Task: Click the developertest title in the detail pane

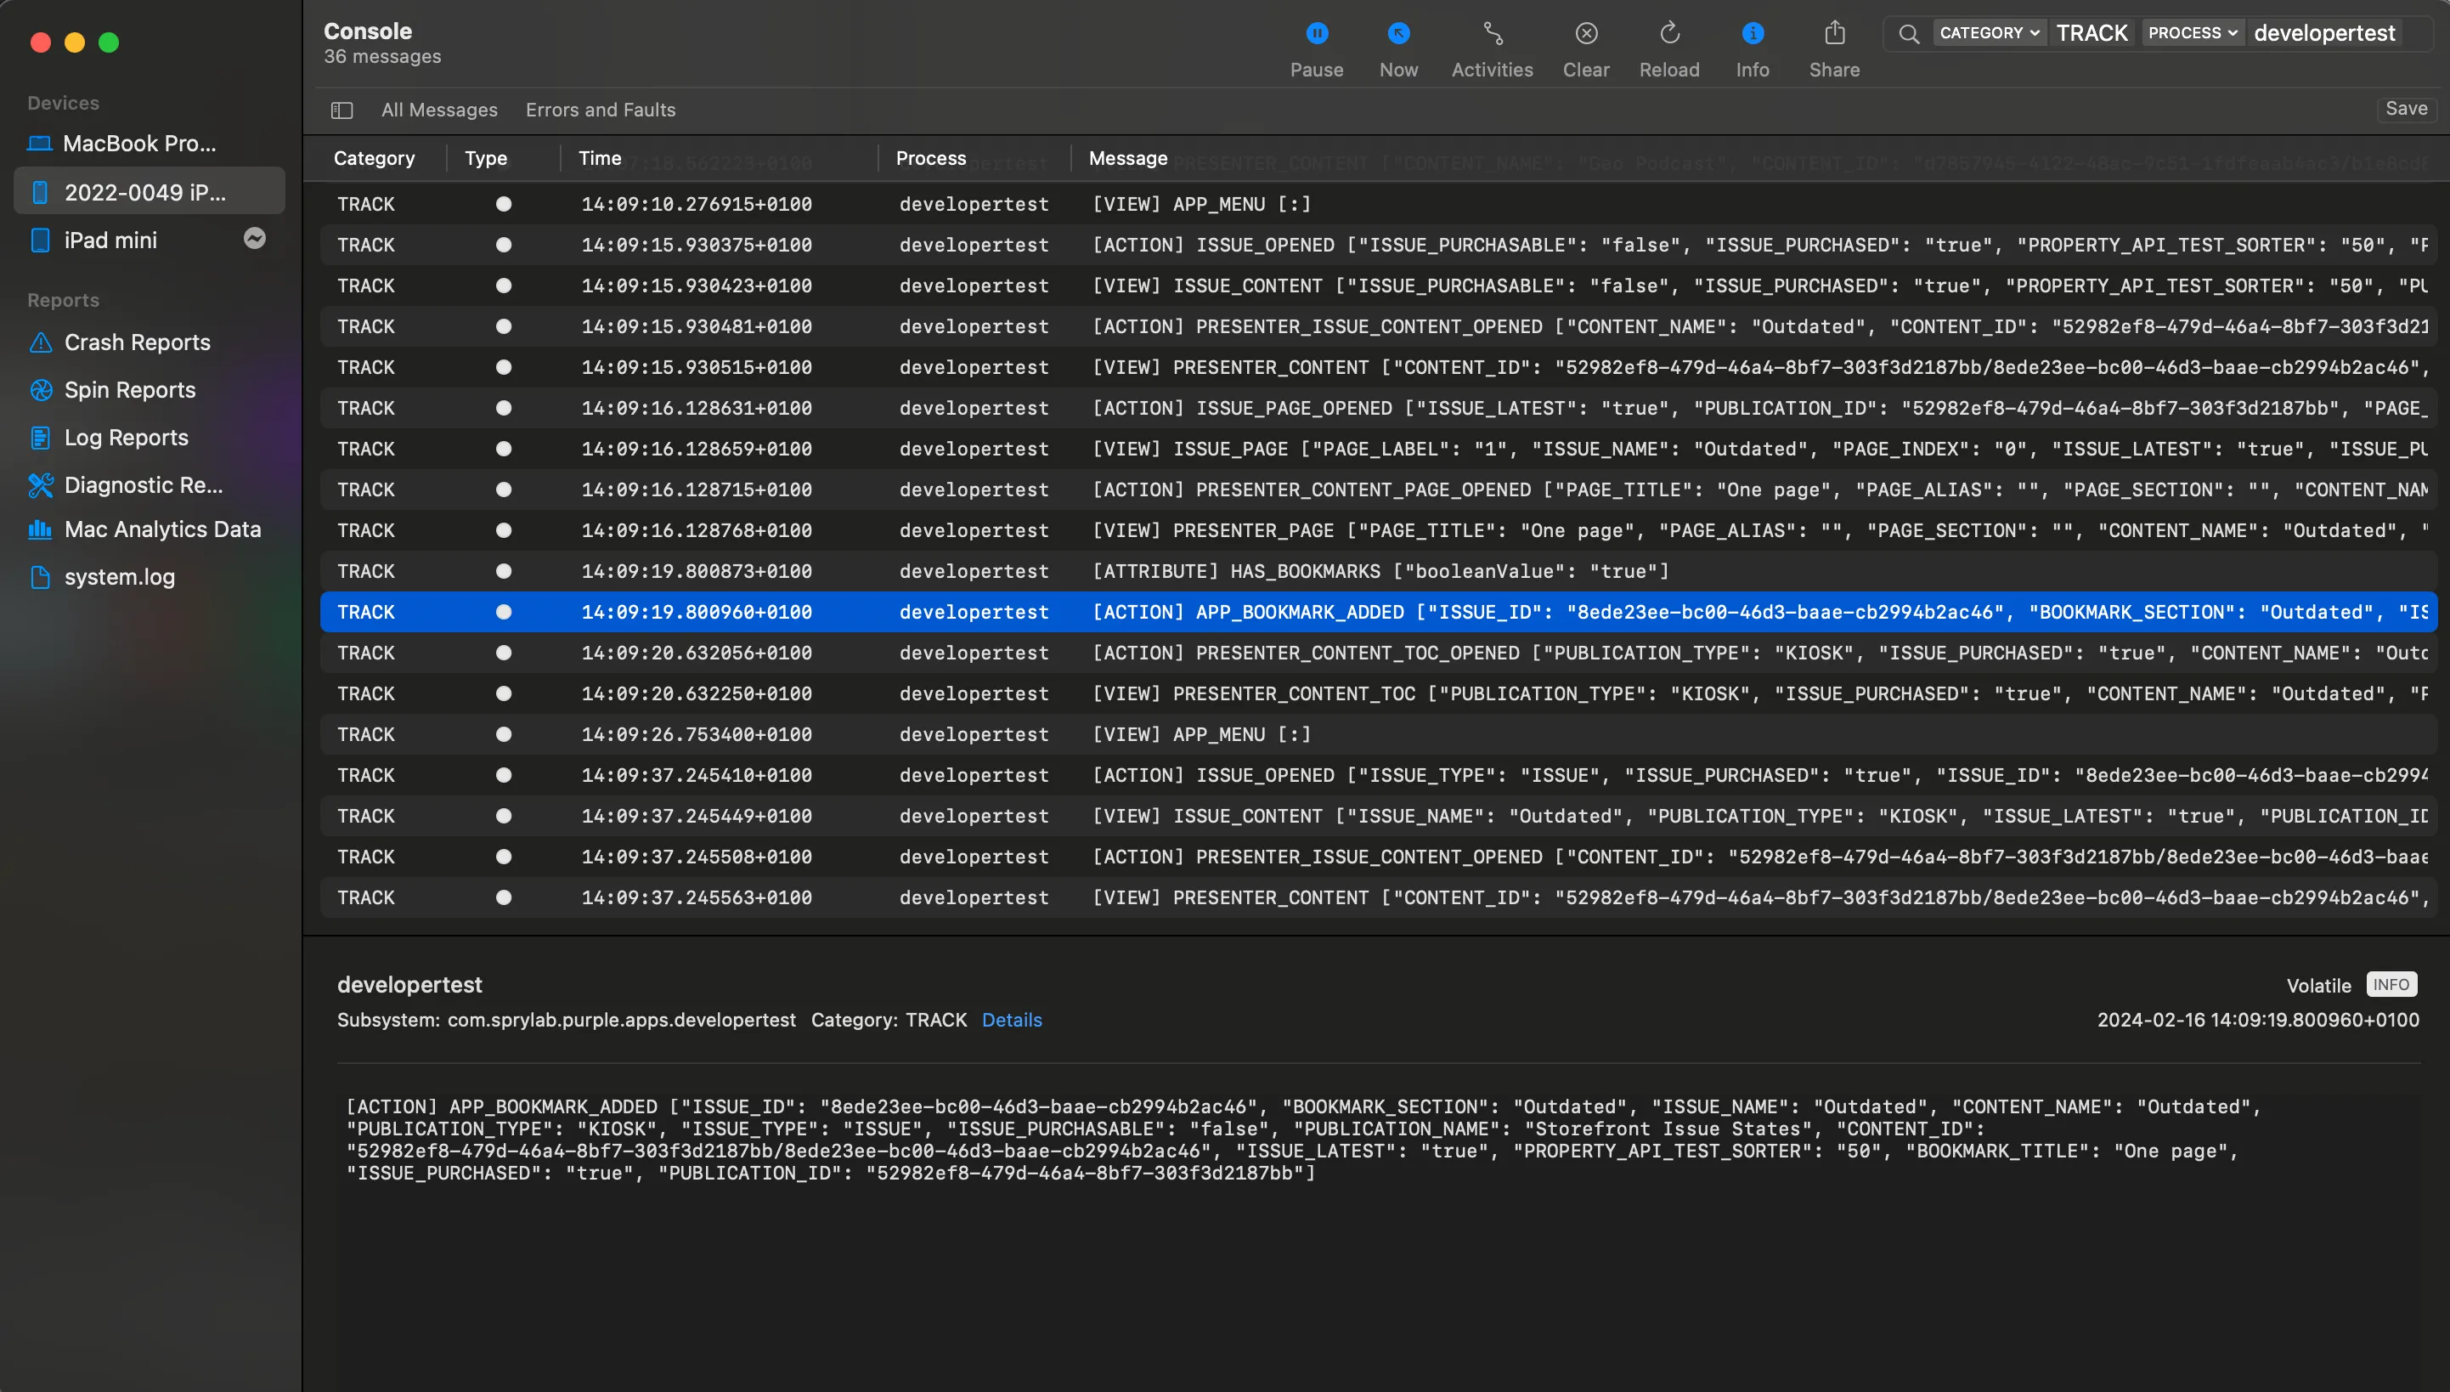Action: tap(409, 985)
